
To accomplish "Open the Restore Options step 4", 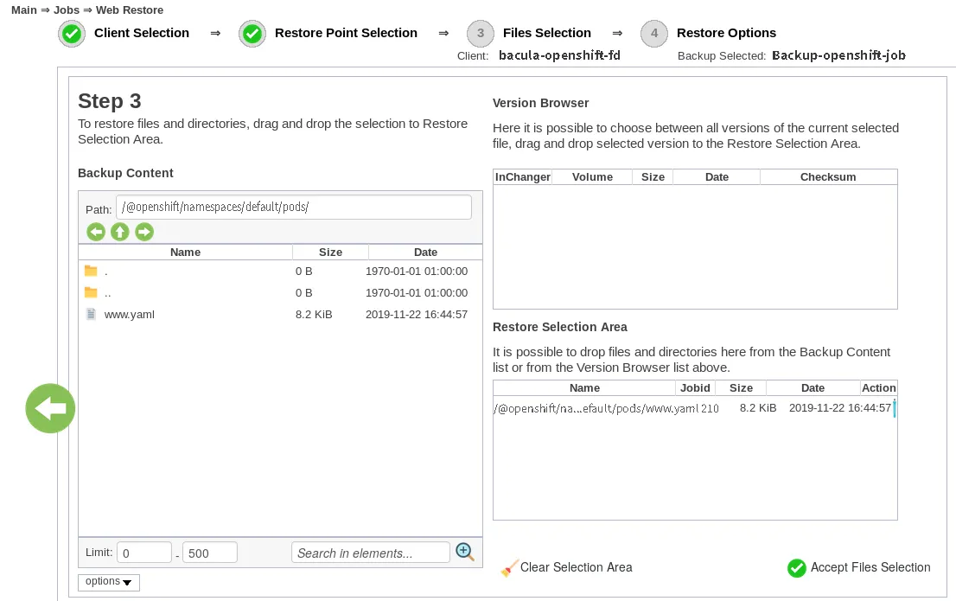I will tap(654, 34).
